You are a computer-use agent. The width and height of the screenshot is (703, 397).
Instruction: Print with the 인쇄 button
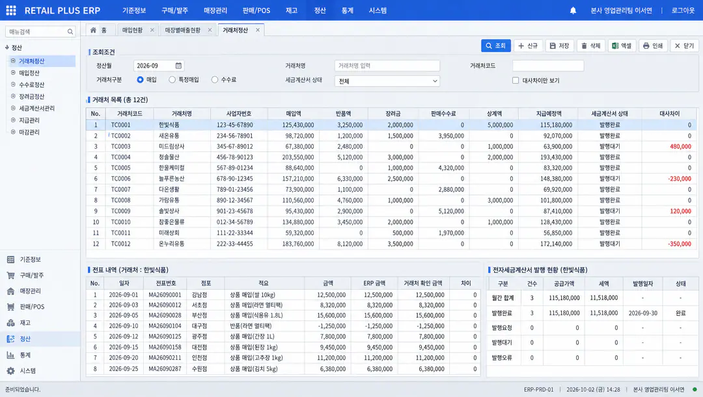coord(653,45)
